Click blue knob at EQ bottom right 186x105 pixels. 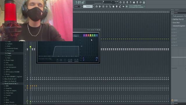point(97,58)
